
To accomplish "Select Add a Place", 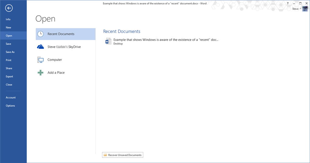I will point(66,73).
